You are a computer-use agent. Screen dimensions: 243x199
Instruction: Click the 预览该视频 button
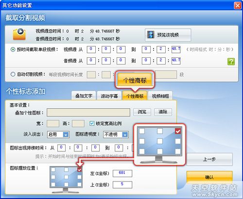click(168, 35)
